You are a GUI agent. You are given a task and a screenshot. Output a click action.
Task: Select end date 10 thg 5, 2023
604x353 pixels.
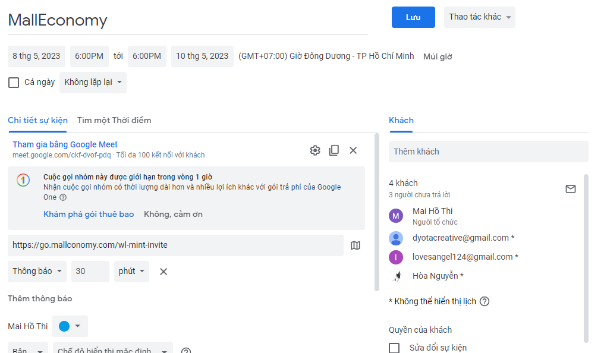click(202, 56)
